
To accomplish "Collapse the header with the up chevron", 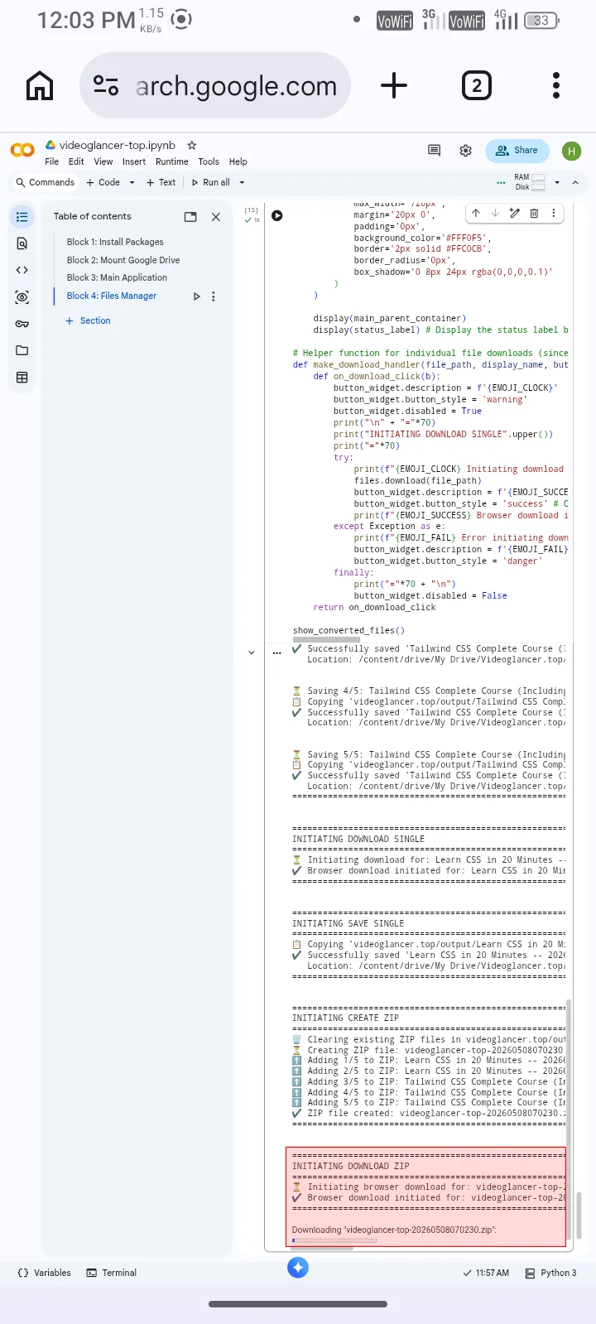I will click(575, 182).
